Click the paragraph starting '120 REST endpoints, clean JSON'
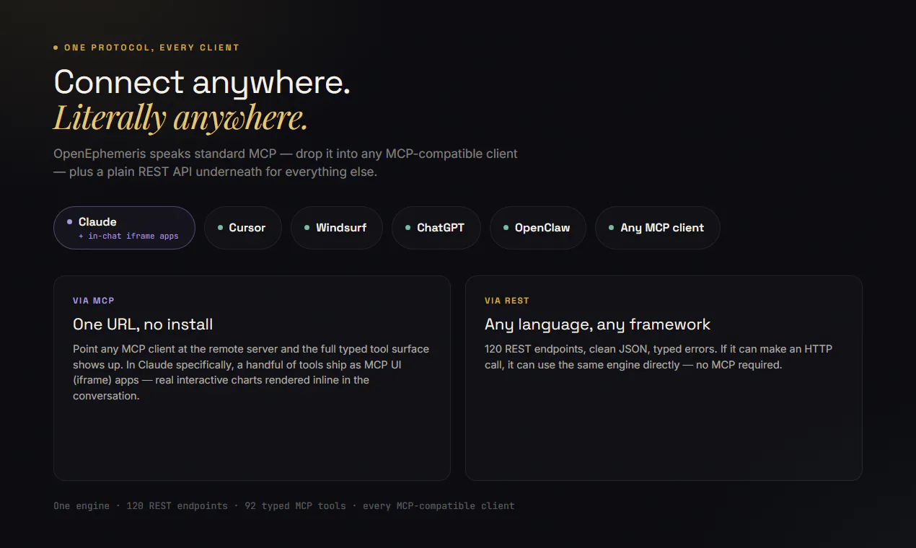The width and height of the screenshot is (916, 548). 659,357
